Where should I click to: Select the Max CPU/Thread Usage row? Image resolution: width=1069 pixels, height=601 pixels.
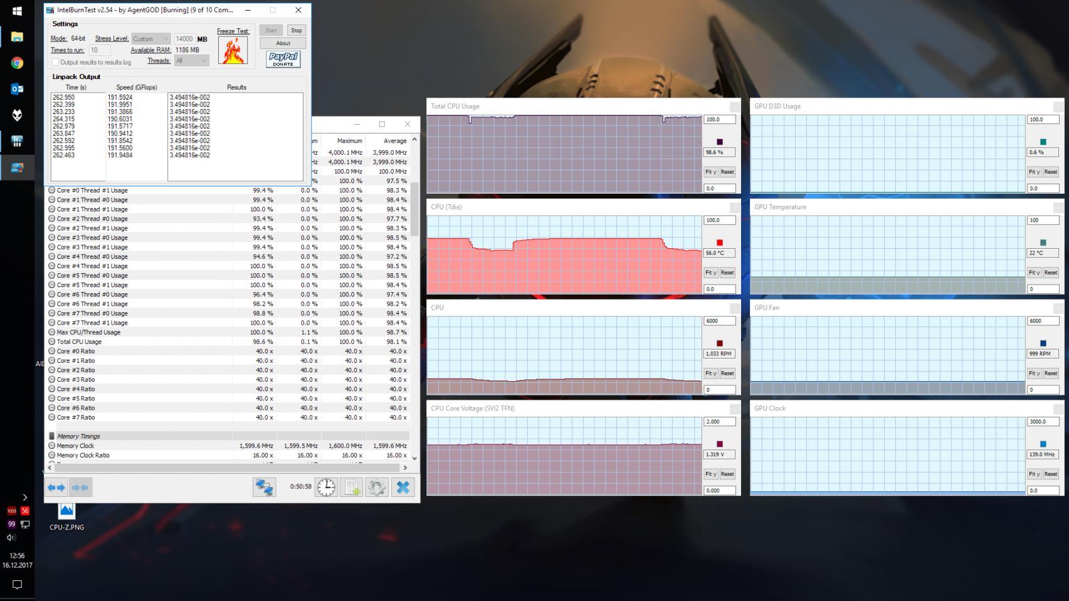[228, 332]
